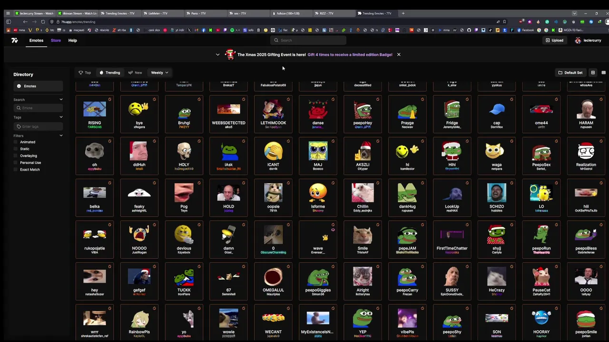Click the Upload button
Viewport: 609px width, 342px height.
(554, 40)
